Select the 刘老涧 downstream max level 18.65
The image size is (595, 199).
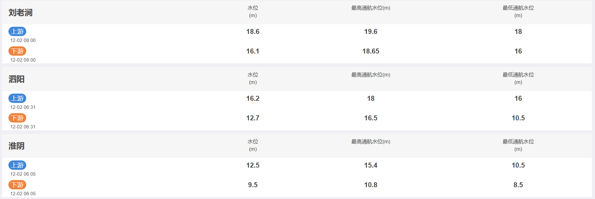[371, 51]
